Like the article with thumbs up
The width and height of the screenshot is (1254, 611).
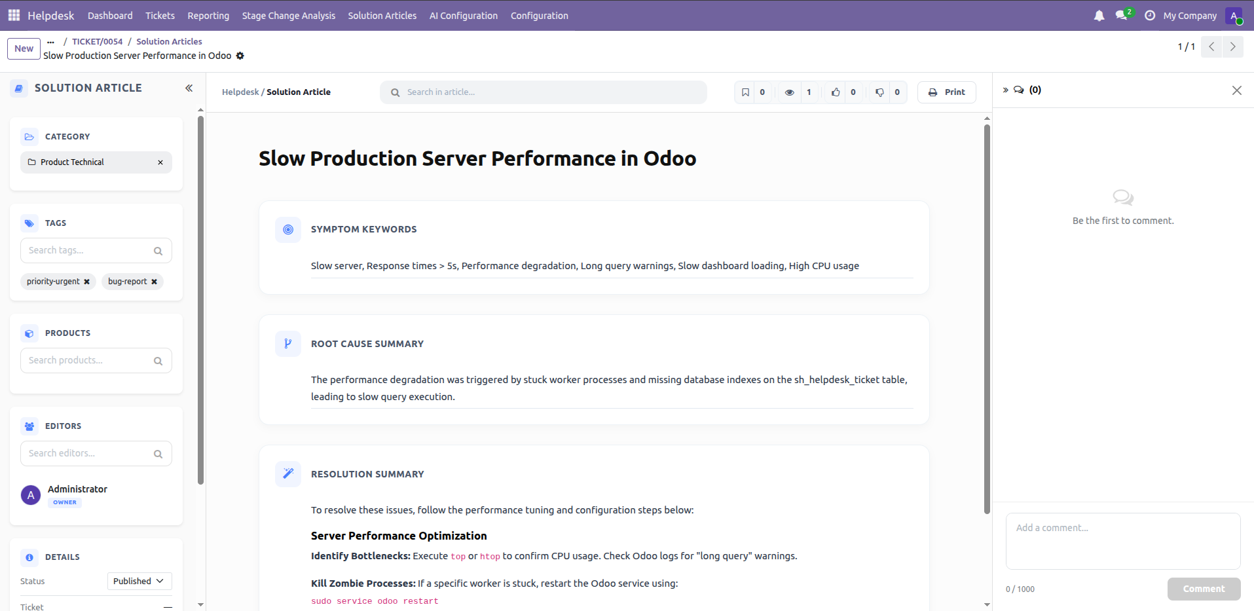point(836,92)
